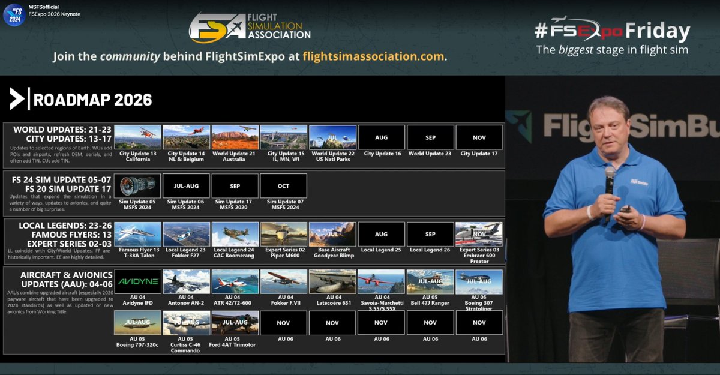
Task: Open Local Legend 24 CAC Boomerang thumbnail
Action: click(235, 234)
